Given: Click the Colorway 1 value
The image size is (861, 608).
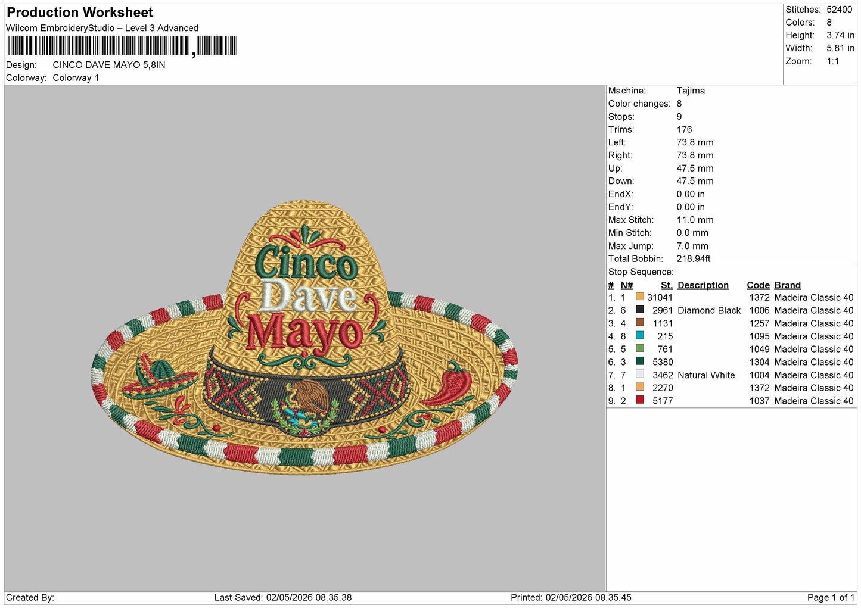Looking at the screenshot, I should tap(76, 78).
